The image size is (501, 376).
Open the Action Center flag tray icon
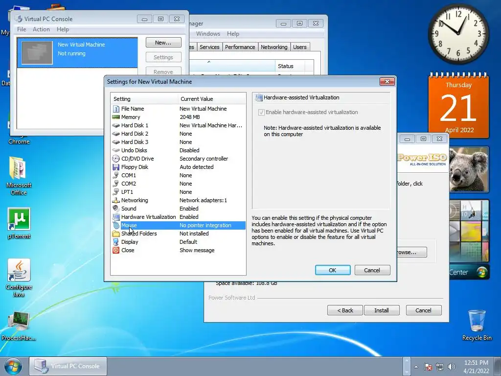[428, 367]
